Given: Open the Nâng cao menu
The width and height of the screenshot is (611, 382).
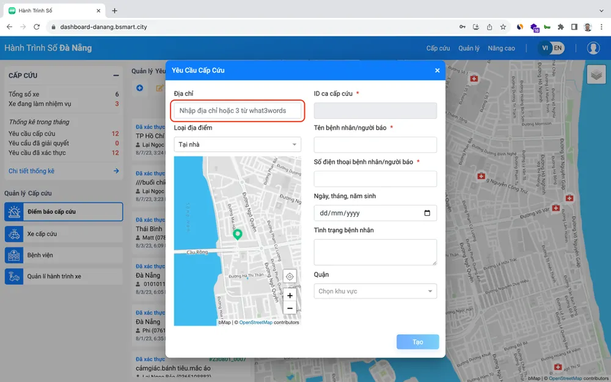Looking at the screenshot, I should click(501, 48).
